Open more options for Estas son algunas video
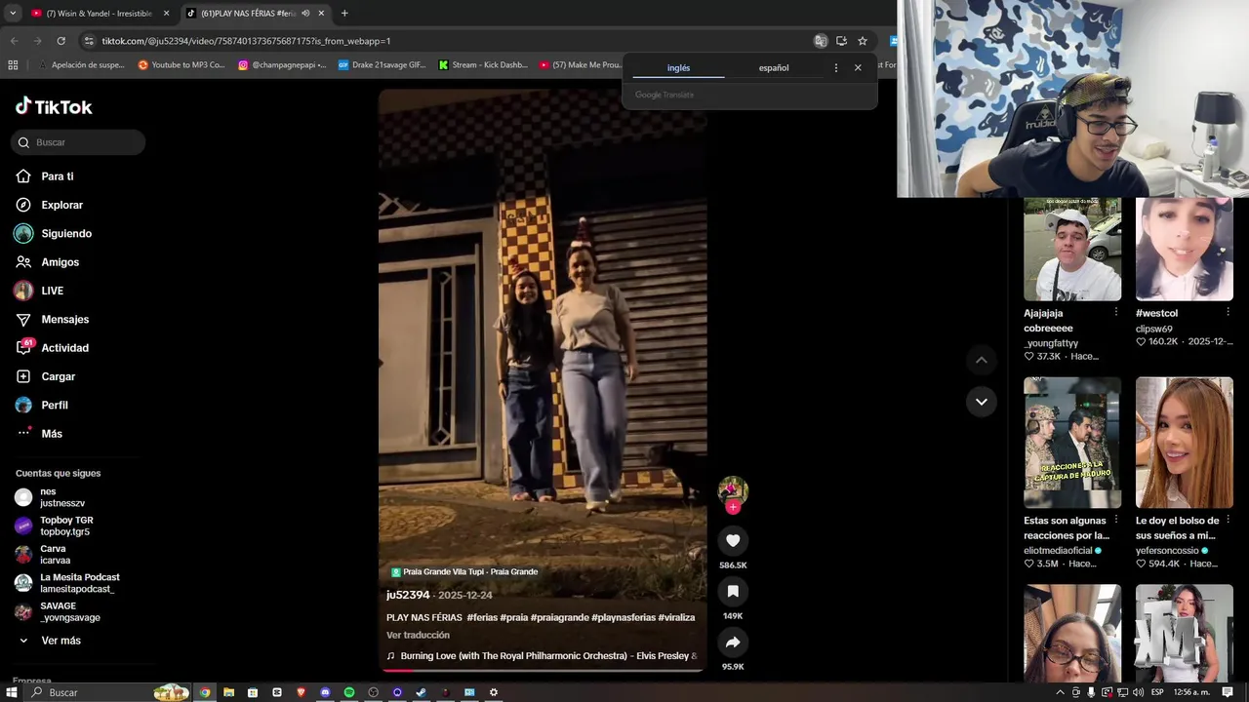The image size is (1249, 702). tap(1116, 520)
